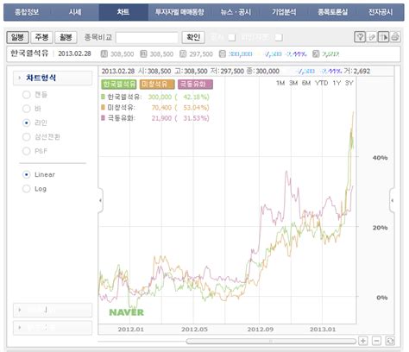409x352 pixels.
Task: Select the P&F chart type
Action: pos(27,151)
